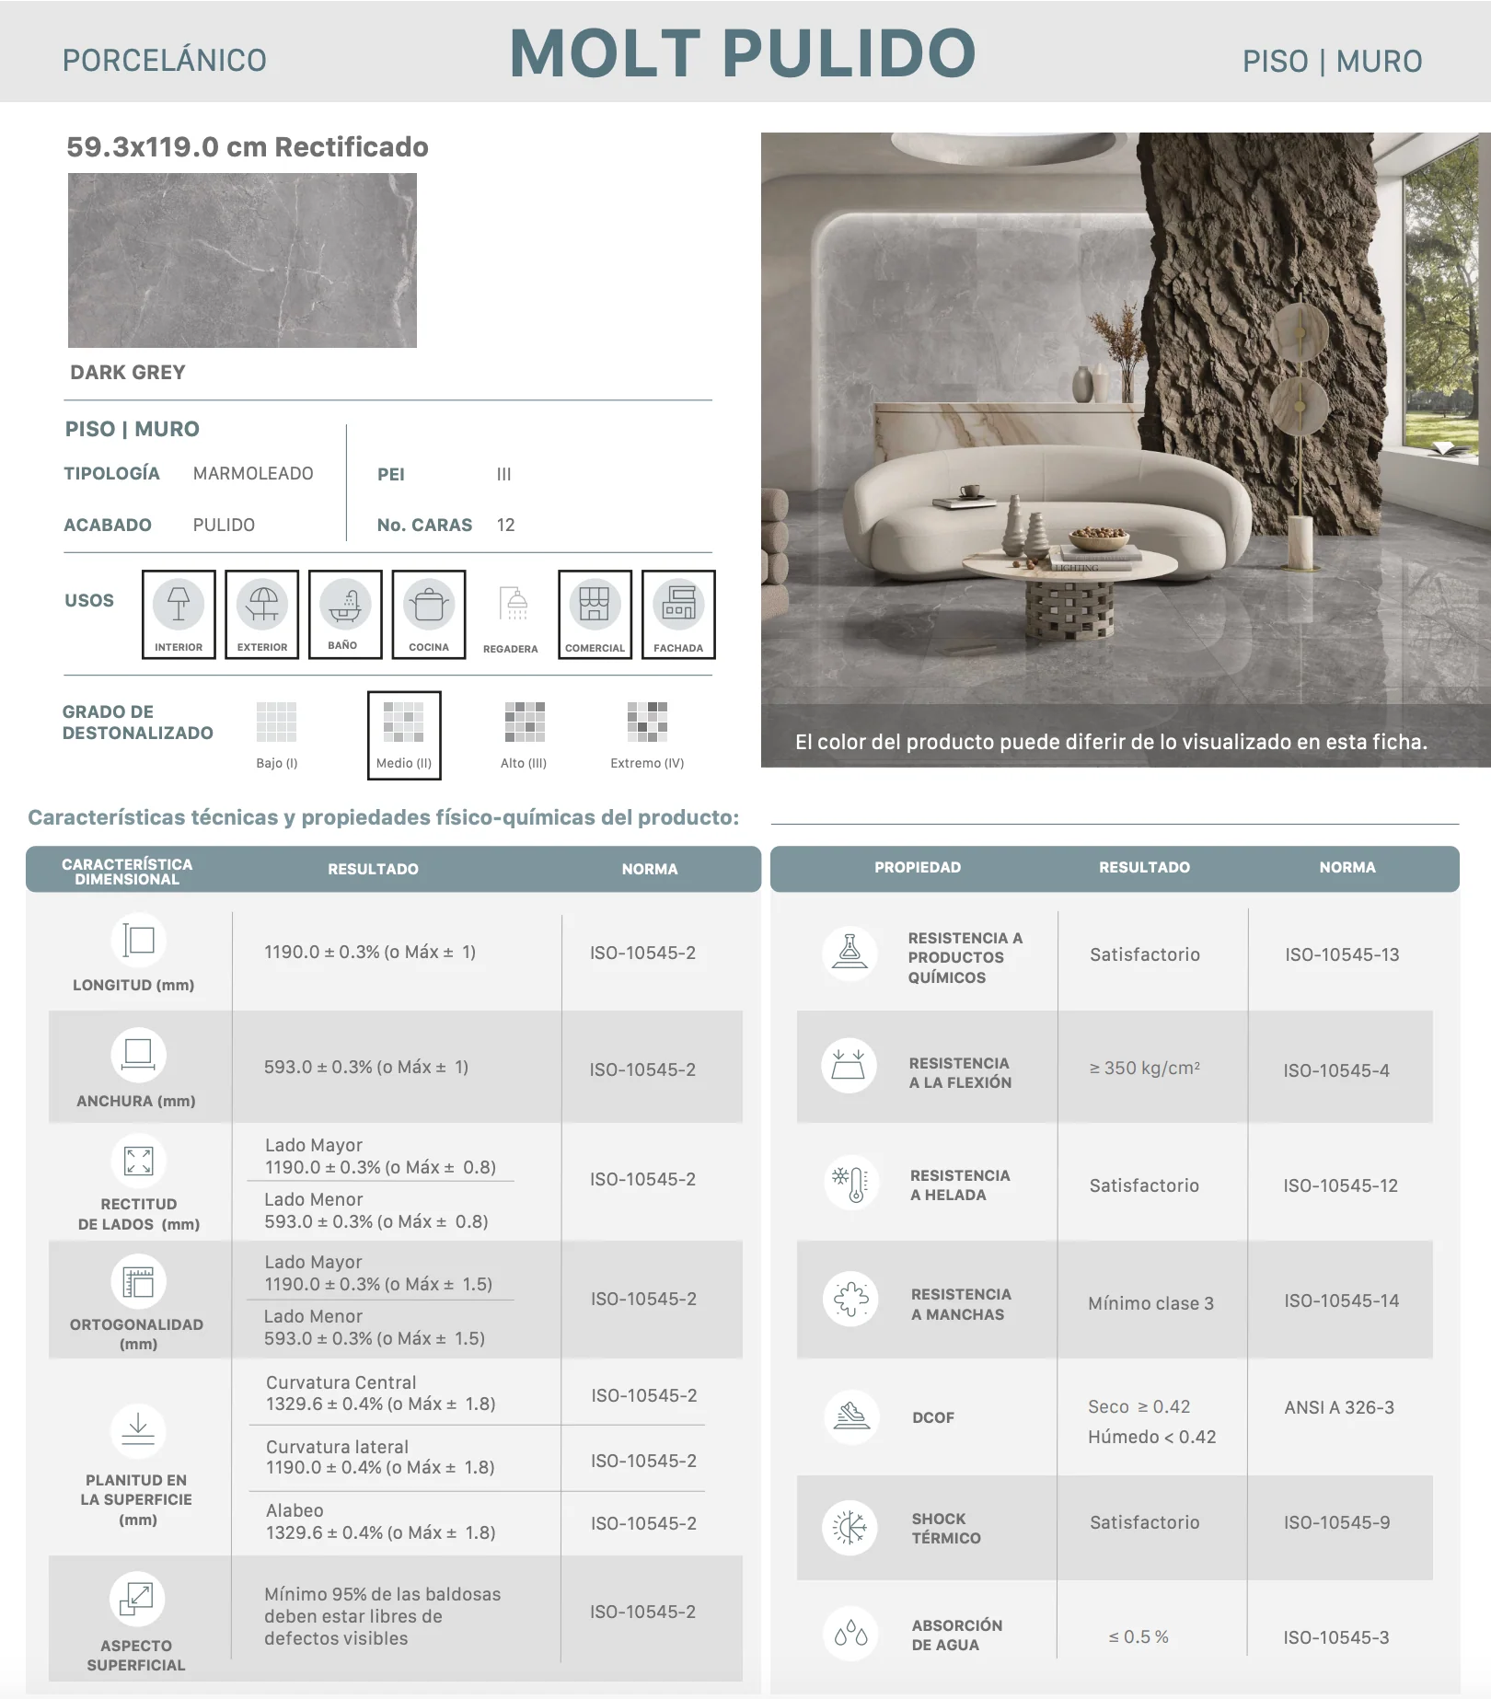Image resolution: width=1491 pixels, height=1699 pixels.
Task: Click the Comercial storefront icon
Action: point(595,605)
